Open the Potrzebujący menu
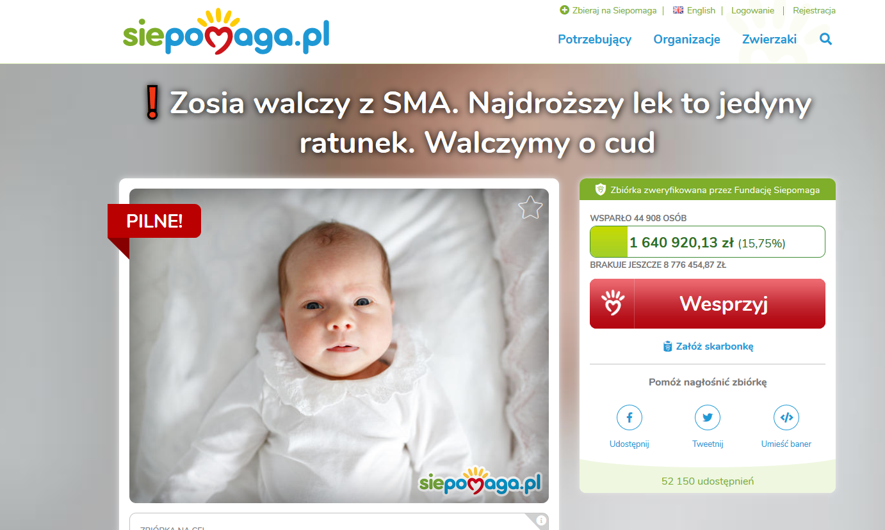885x530 pixels. (x=594, y=39)
